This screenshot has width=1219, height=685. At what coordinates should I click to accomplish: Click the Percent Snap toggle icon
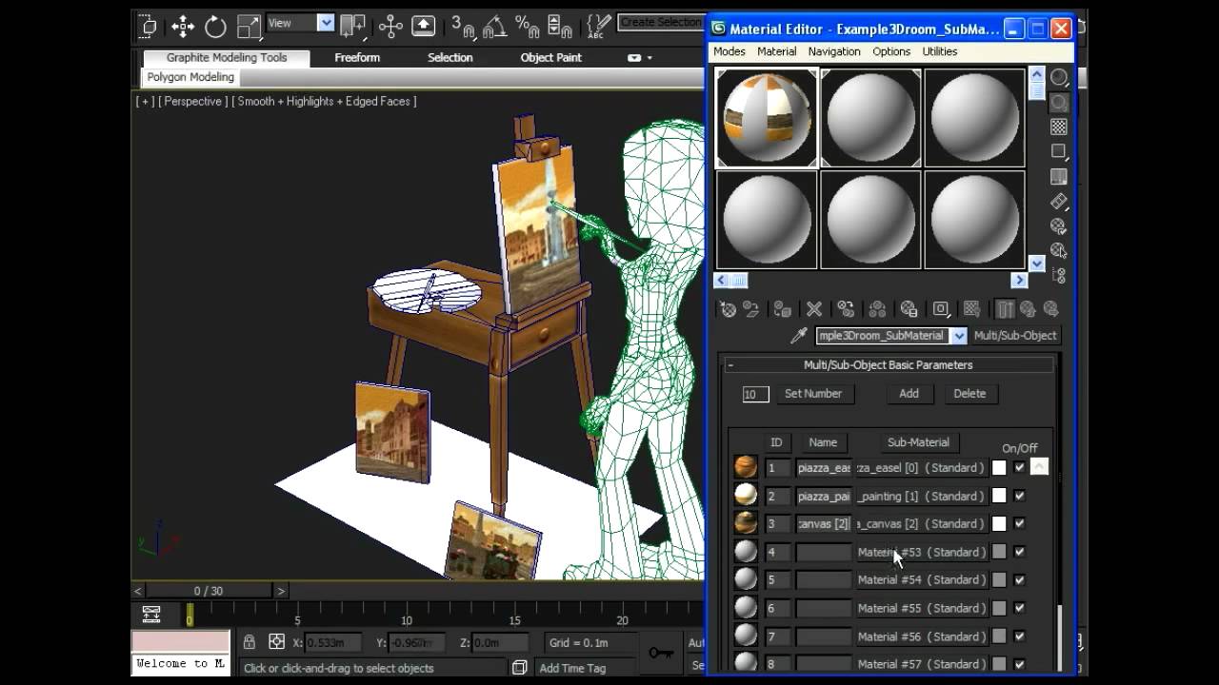tap(527, 27)
